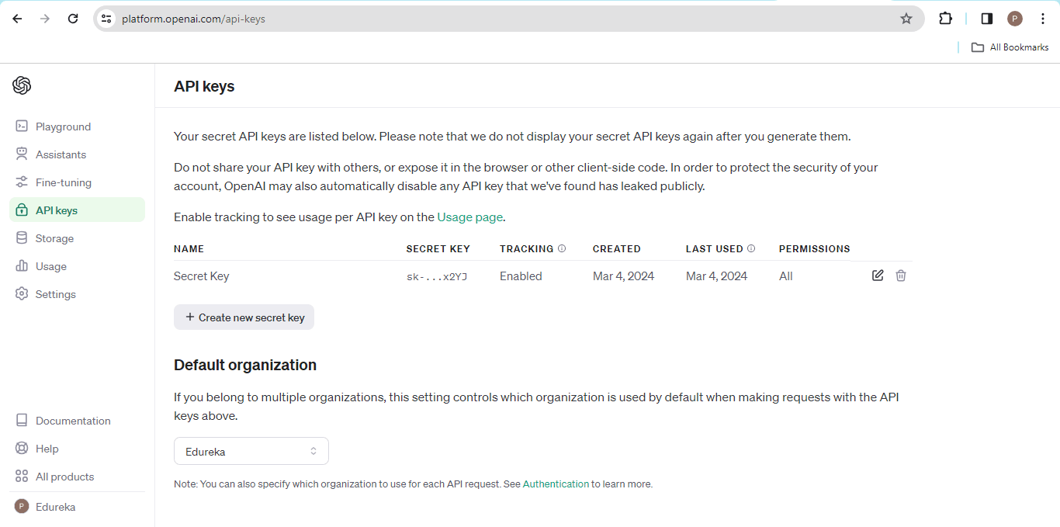Delete the Secret Key with trash icon
The image size is (1060, 527).
(x=901, y=276)
